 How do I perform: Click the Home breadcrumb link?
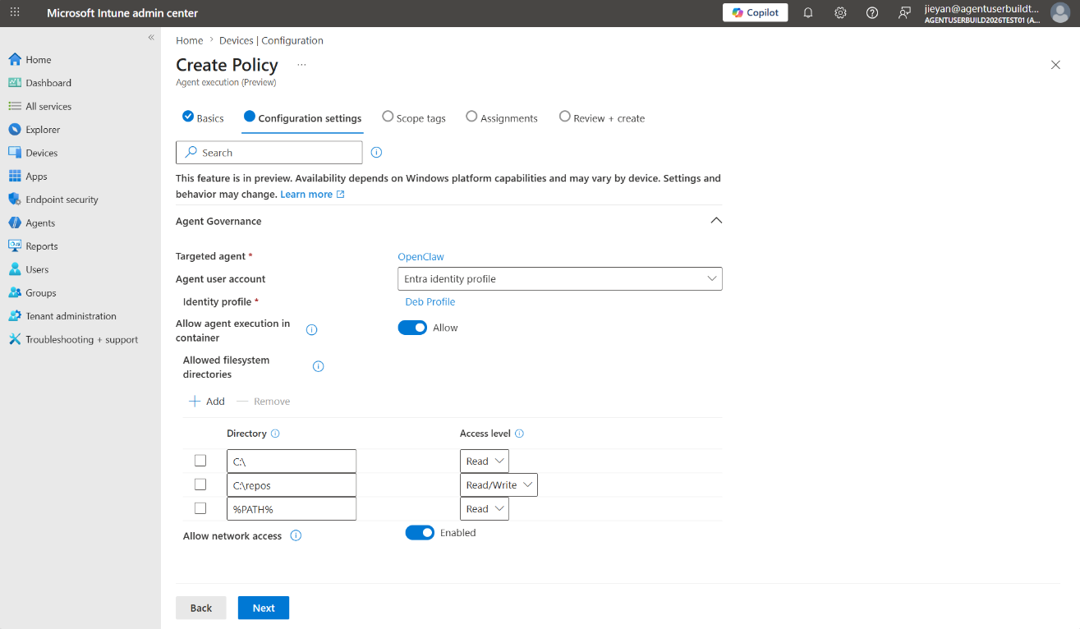tap(190, 40)
